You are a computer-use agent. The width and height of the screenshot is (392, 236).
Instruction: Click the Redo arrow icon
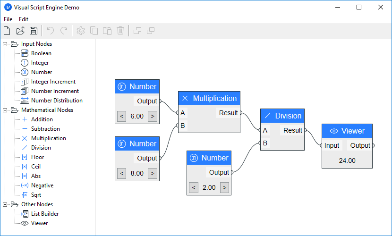64,31
